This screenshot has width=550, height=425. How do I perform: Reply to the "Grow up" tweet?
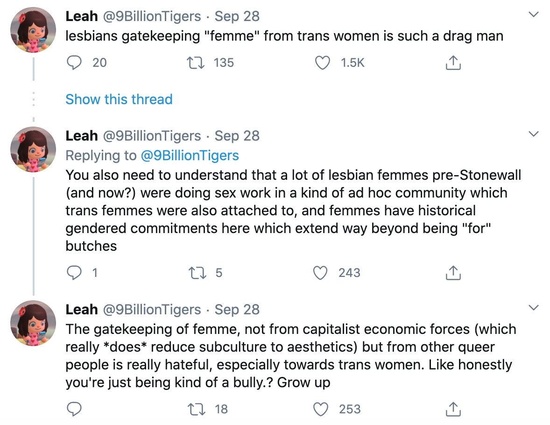74,409
